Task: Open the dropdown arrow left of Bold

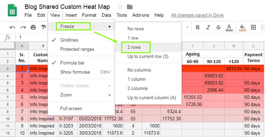Action: [x=187, y=27]
